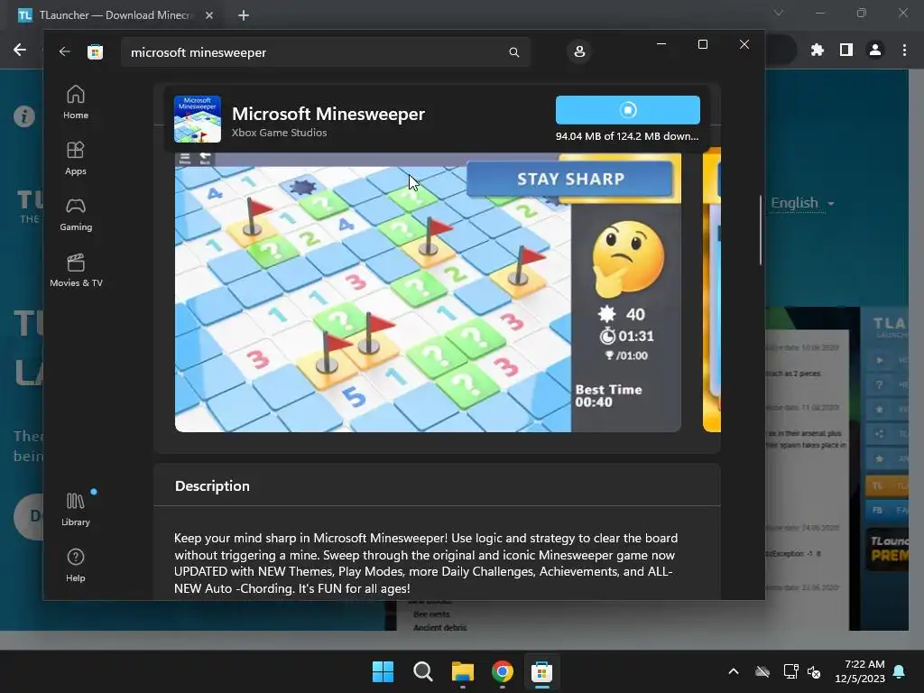This screenshot has width=924, height=693.
Task: Minimize the Microsoft Store window
Action: (661, 44)
